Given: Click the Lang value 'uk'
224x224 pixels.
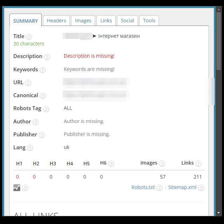Looking at the screenshot, I should click(x=67, y=147).
